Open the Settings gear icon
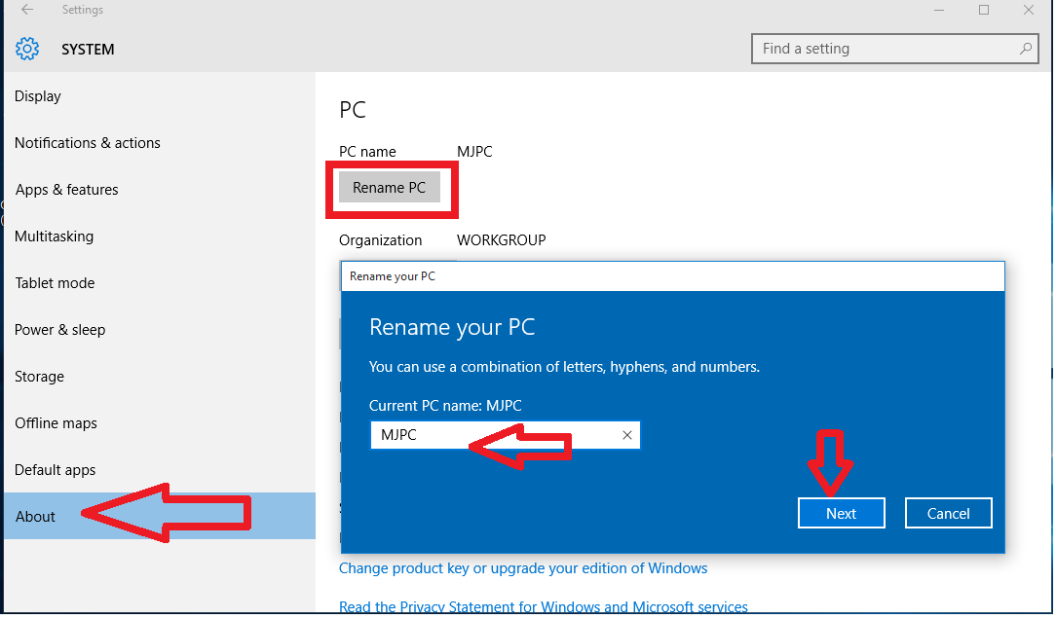The width and height of the screenshot is (1056, 619). pyautogui.click(x=27, y=48)
